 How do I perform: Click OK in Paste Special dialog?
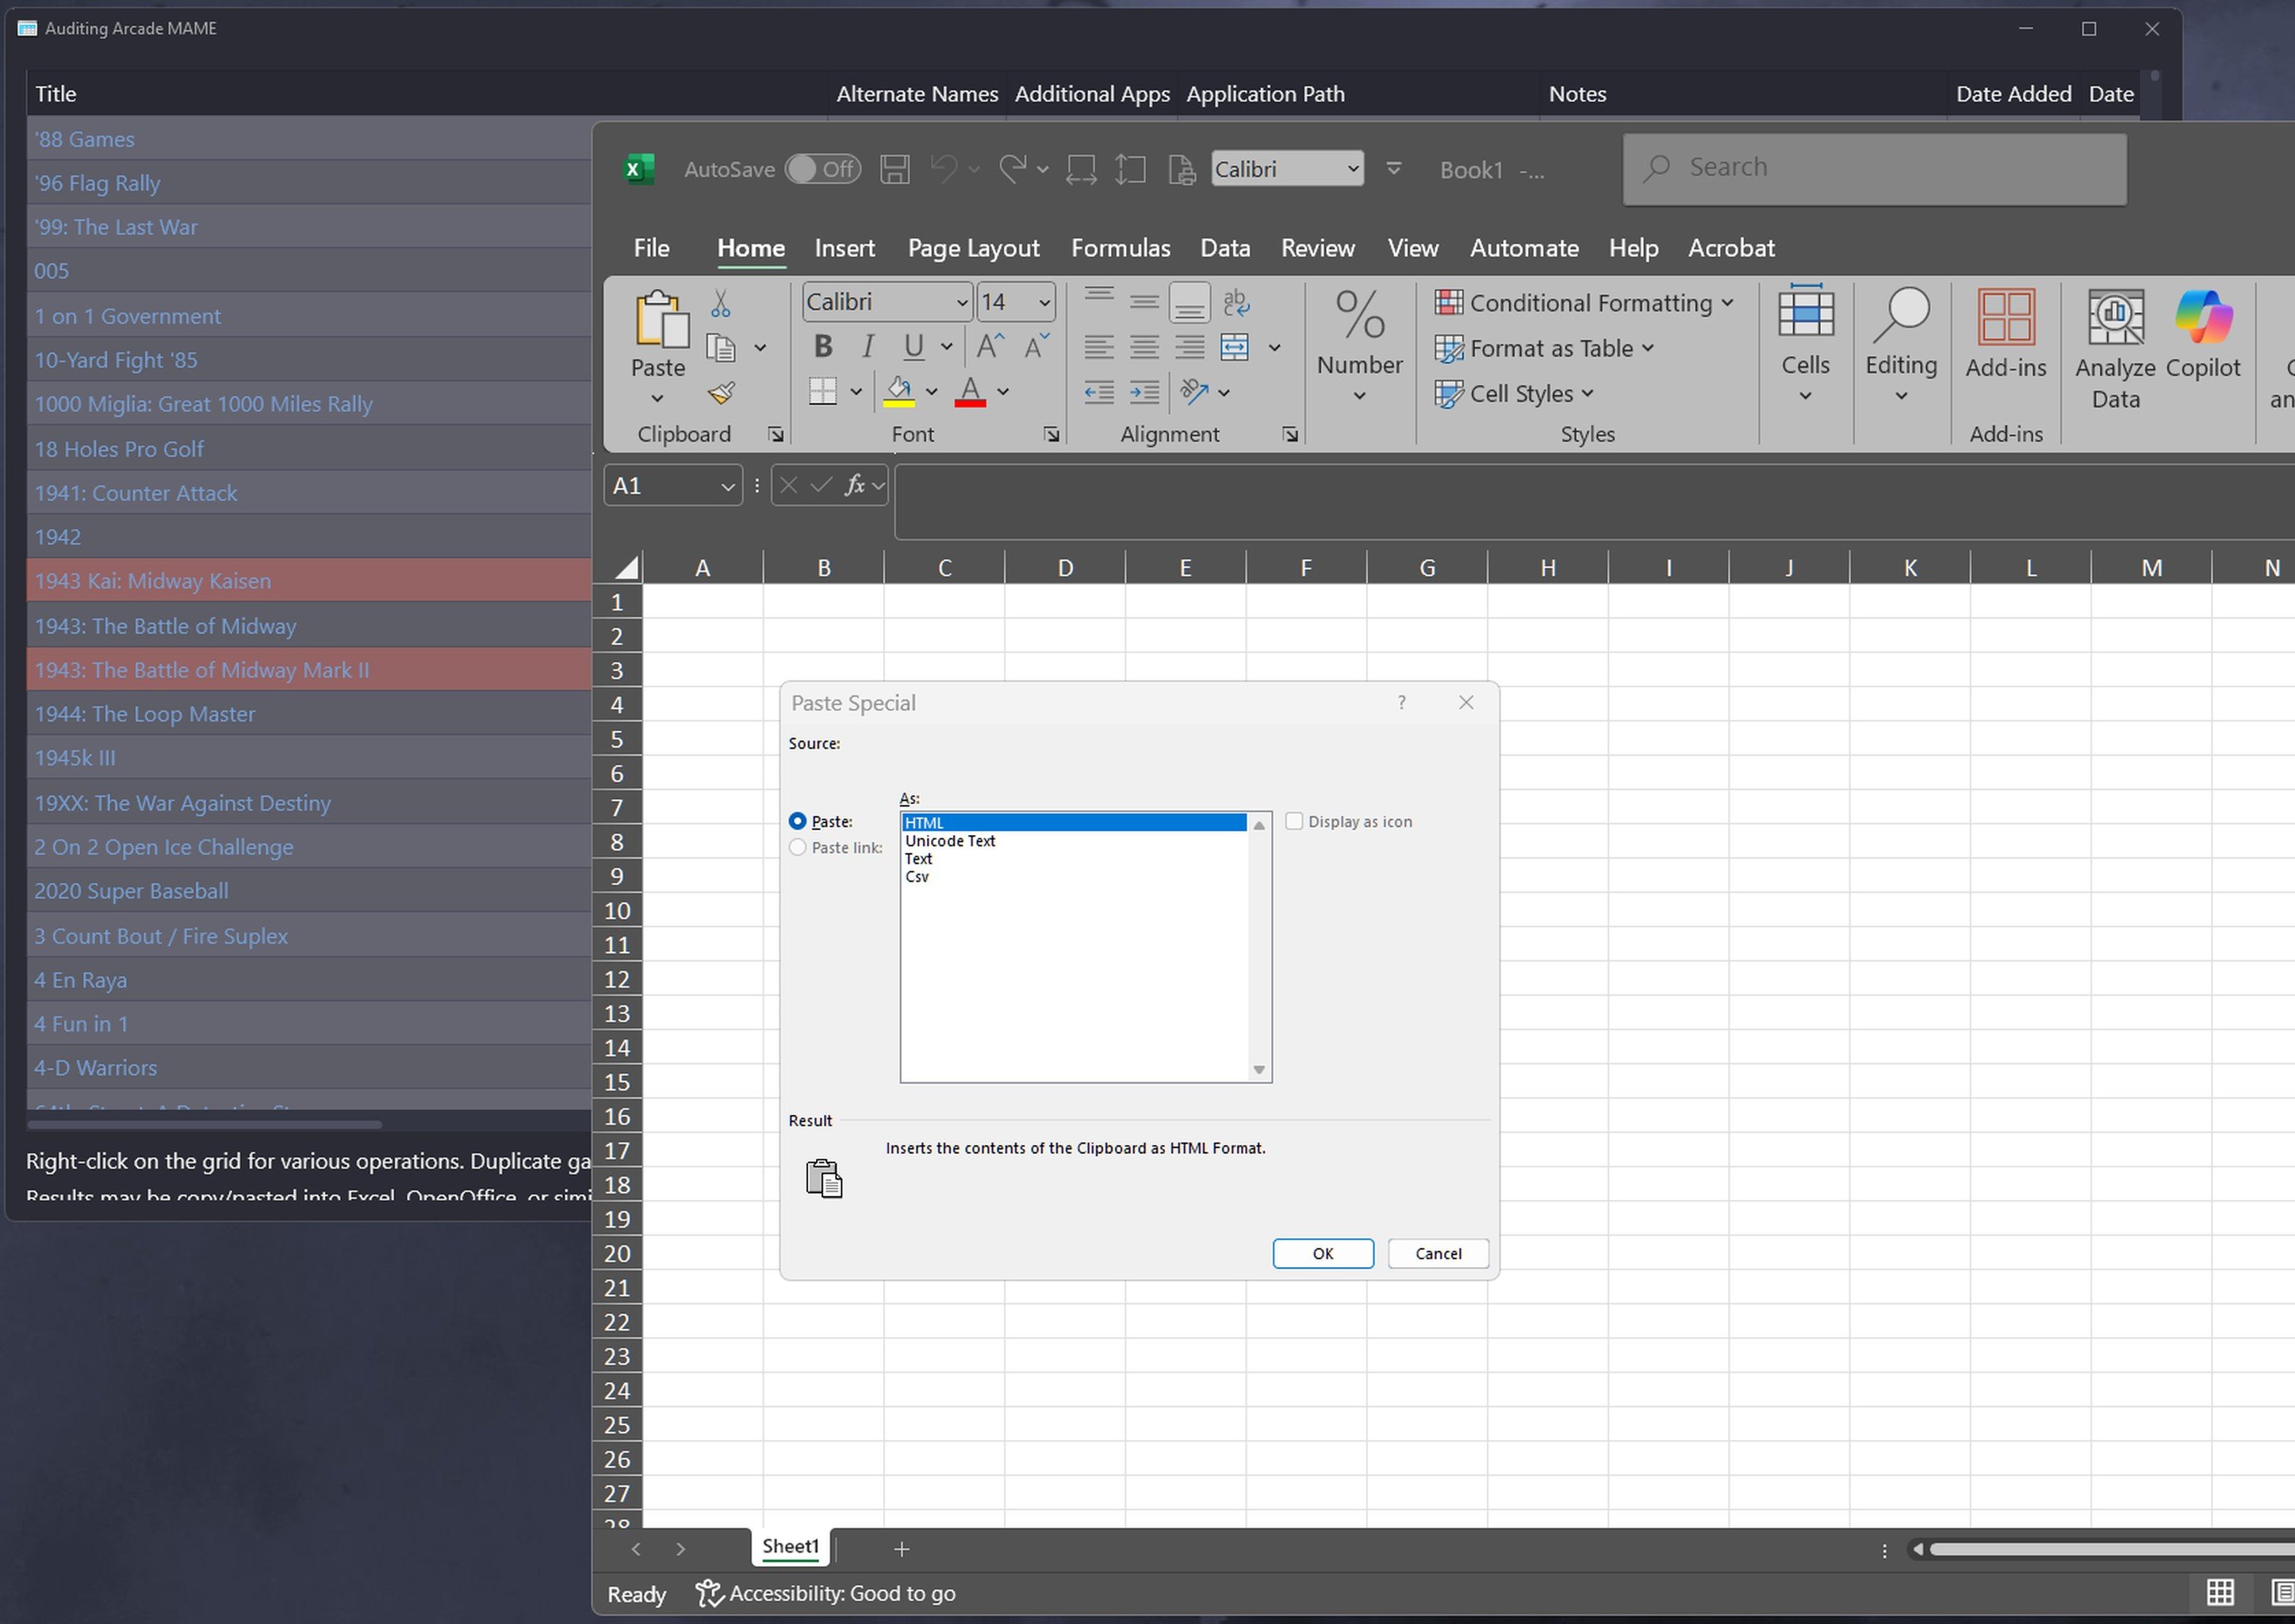1322,1254
